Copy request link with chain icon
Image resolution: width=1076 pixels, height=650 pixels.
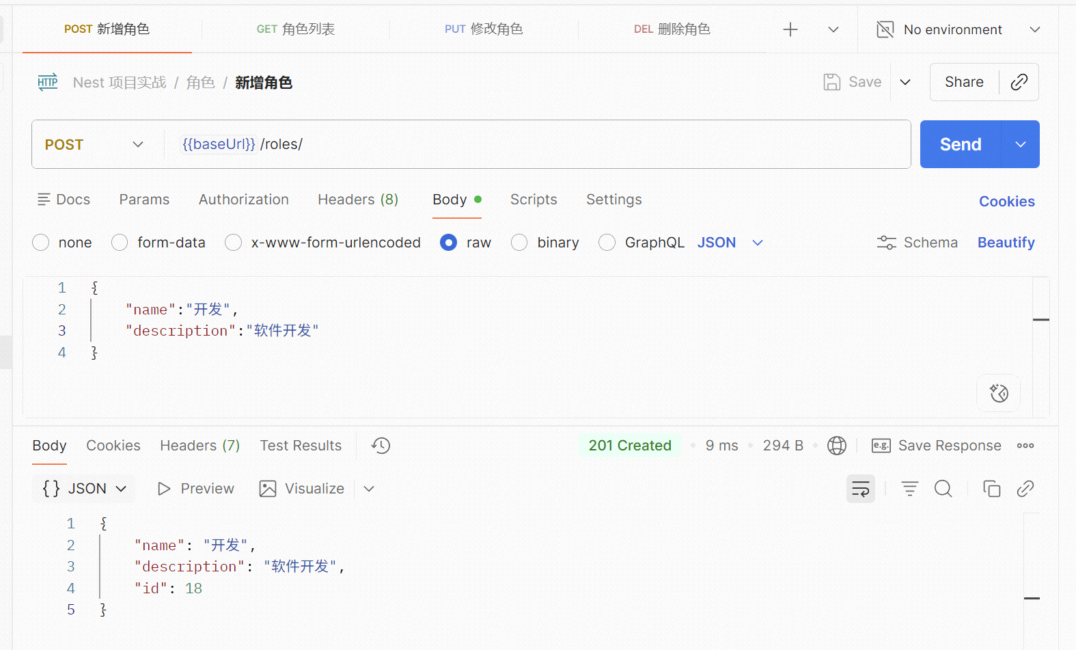[x=1019, y=82]
